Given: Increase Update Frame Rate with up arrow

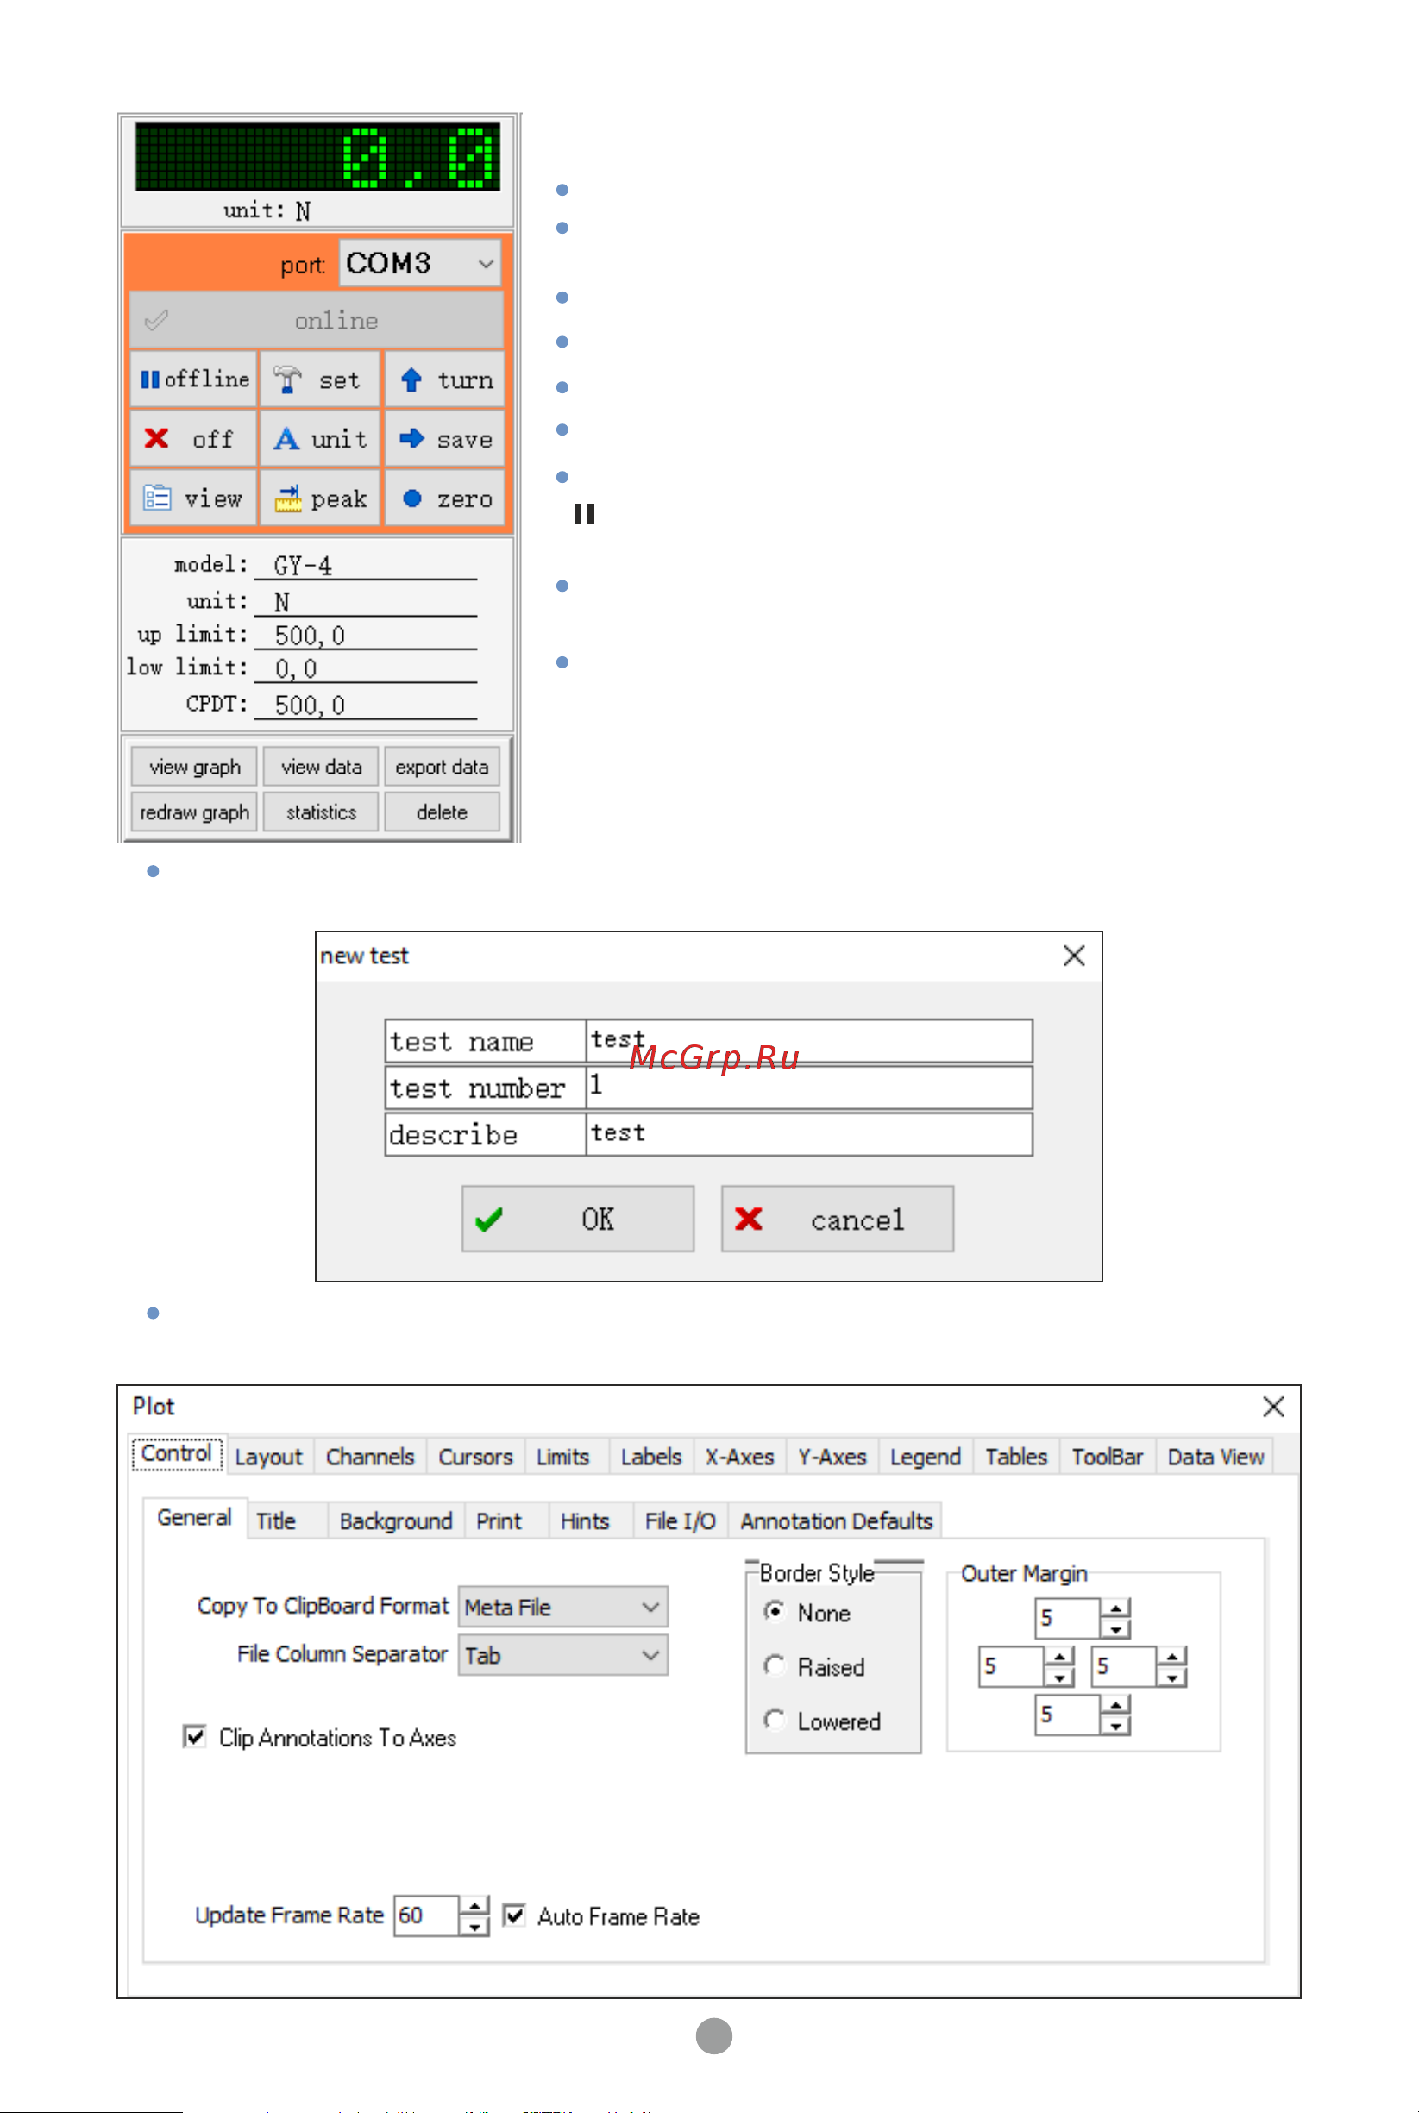Looking at the screenshot, I should (474, 1905).
